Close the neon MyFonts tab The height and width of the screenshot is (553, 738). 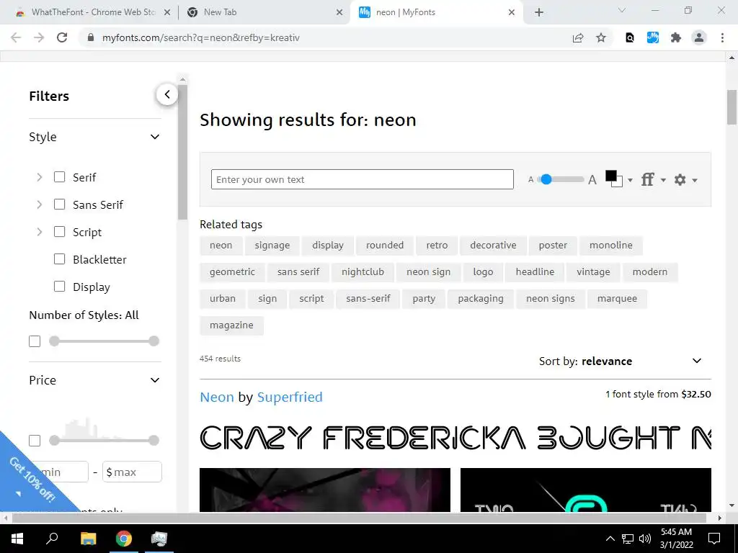[512, 13]
